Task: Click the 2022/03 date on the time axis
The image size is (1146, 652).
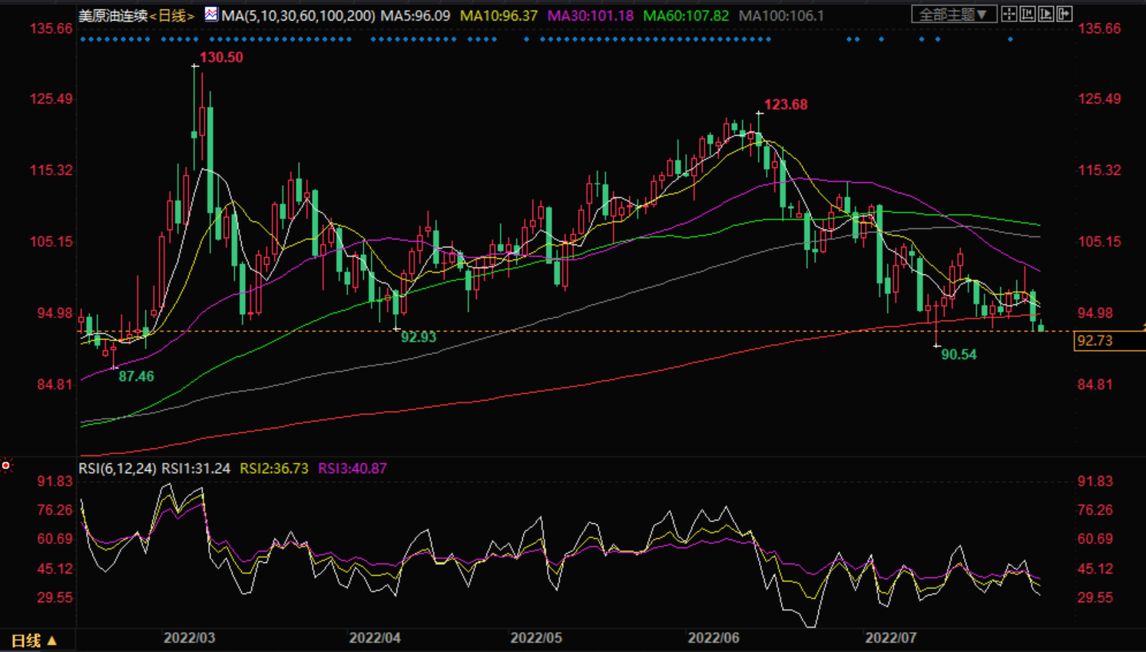Action: [x=189, y=638]
